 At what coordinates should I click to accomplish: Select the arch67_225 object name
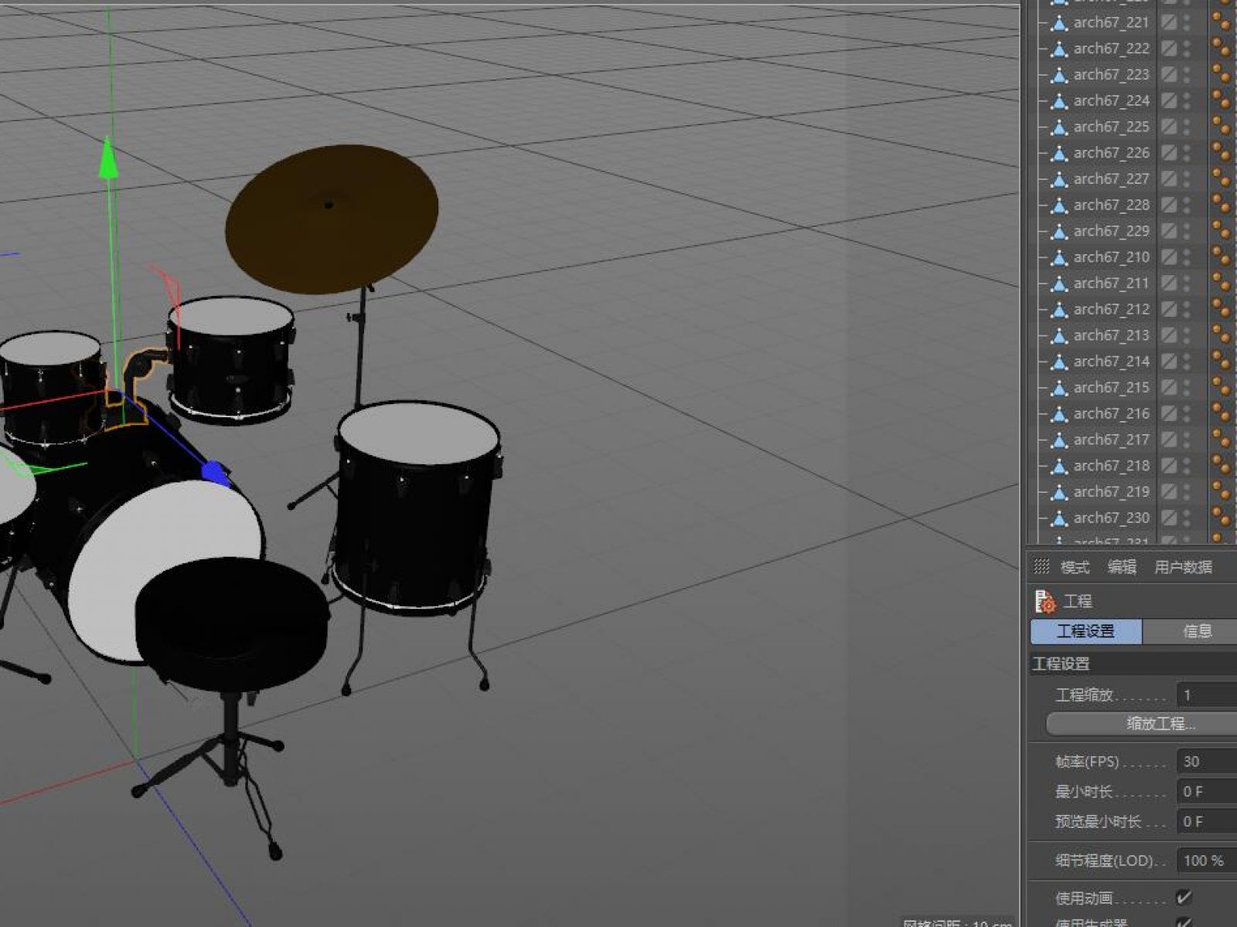pyautogui.click(x=1111, y=127)
